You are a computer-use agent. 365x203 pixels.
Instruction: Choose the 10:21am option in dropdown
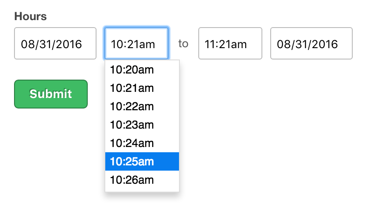coord(142,88)
